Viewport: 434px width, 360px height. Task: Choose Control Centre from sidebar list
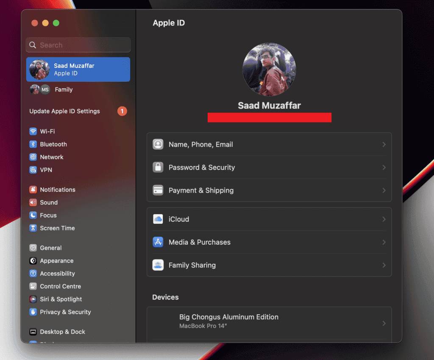(60, 286)
